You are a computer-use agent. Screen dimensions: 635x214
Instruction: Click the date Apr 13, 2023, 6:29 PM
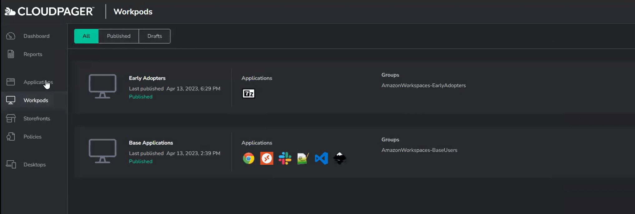[193, 89]
